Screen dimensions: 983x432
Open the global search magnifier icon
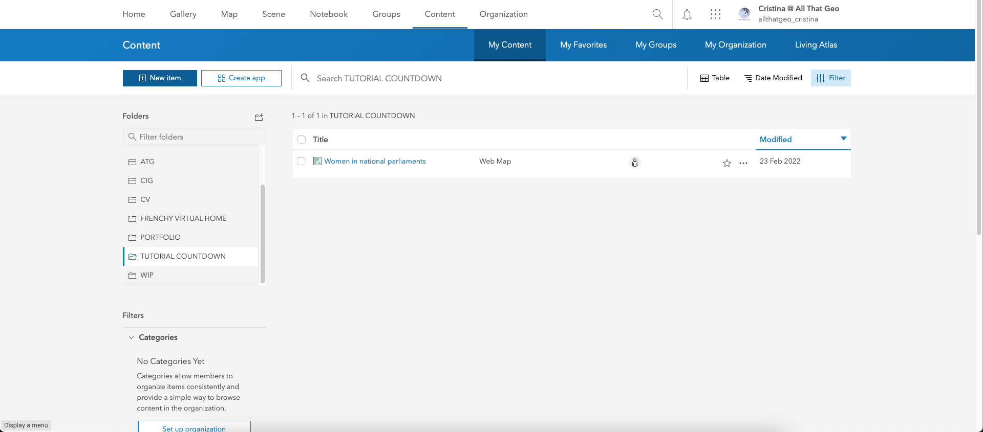(658, 14)
